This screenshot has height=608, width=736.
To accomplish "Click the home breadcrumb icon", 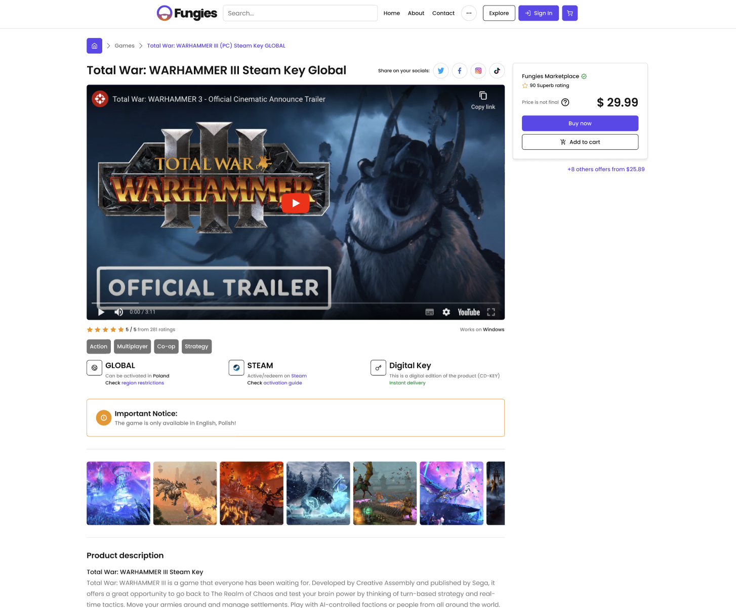I will pos(94,46).
